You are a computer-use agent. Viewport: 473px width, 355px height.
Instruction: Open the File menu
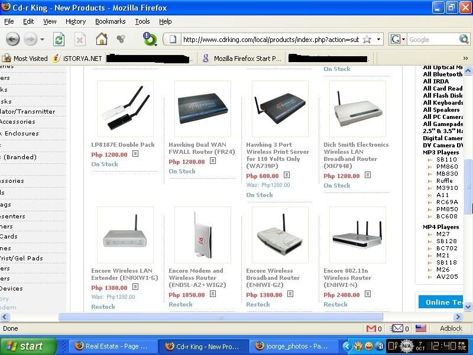[x=9, y=21]
